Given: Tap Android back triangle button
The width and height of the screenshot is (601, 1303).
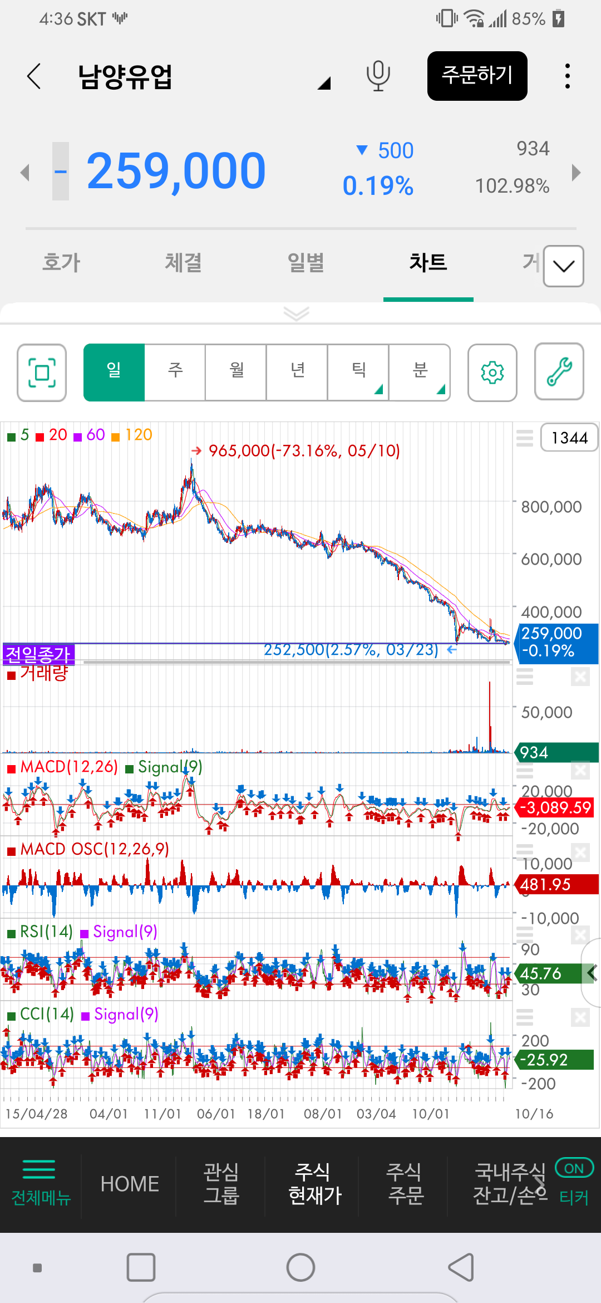Looking at the screenshot, I should point(461,1268).
